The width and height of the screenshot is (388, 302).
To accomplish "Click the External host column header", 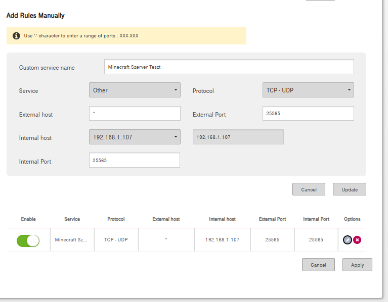I will click(166, 219).
